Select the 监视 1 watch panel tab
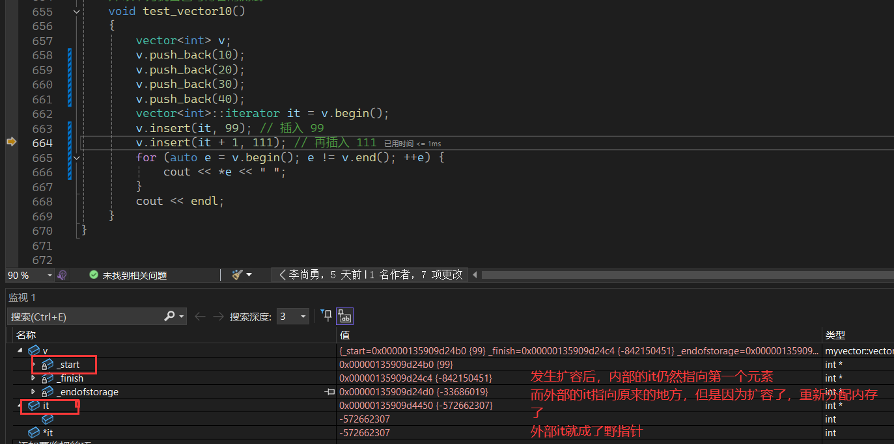 pyautogui.click(x=22, y=297)
